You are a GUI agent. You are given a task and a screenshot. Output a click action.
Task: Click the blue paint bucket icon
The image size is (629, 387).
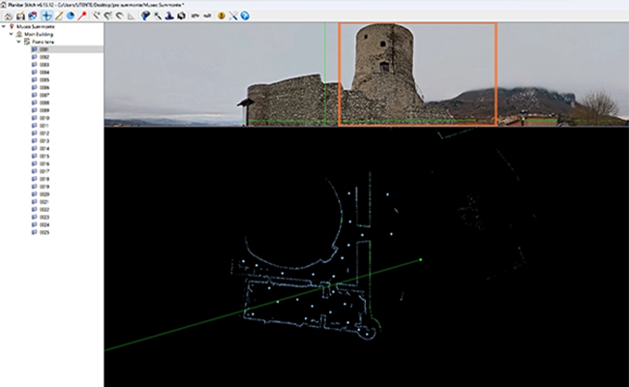click(x=145, y=15)
